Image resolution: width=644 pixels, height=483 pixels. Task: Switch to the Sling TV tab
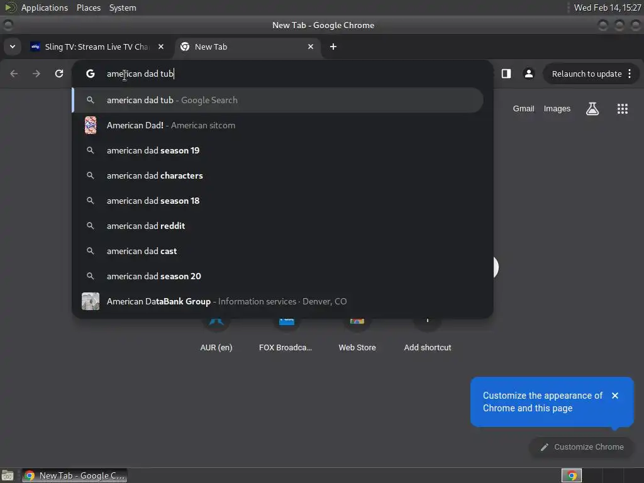[96, 47]
